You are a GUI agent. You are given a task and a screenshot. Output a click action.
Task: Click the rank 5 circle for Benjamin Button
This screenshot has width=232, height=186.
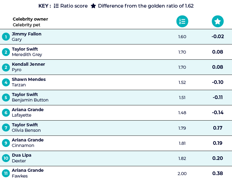[6, 98]
